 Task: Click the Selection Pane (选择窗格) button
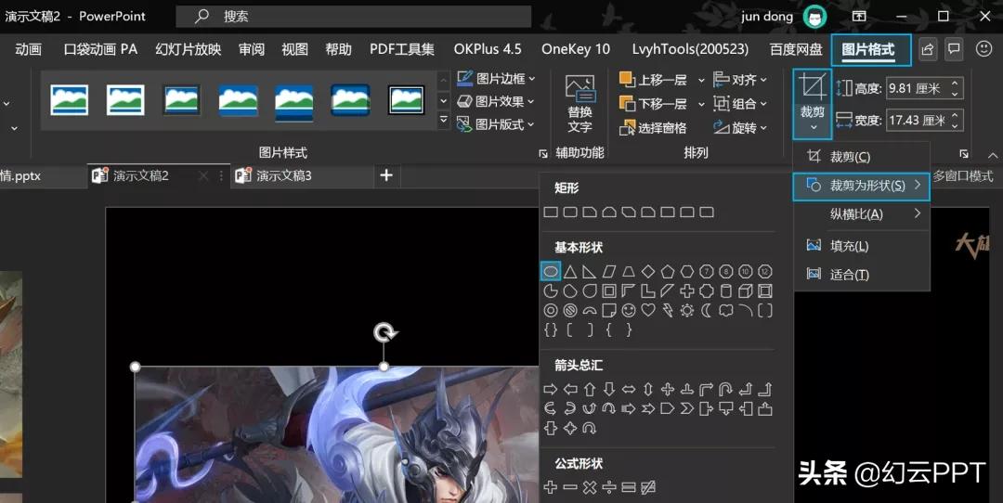[x=653, y=128]
